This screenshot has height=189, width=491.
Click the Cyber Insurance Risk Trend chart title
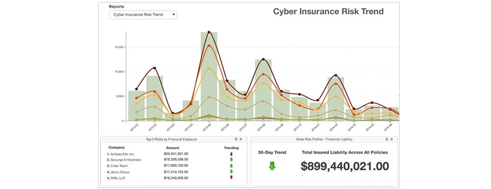click(328, 12)
